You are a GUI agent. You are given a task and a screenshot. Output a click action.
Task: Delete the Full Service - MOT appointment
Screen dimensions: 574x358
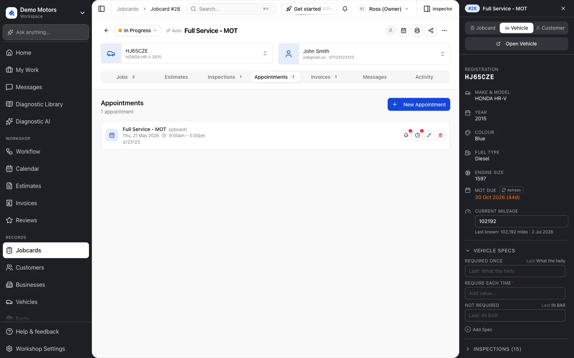[441, 135]
